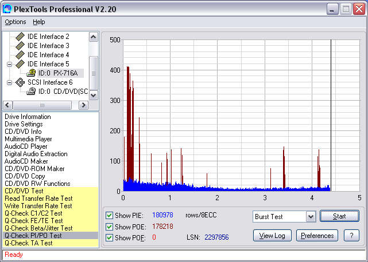Click the tree scroll down arrow
The height and width of the screenshot is (262, 368).
click(94, 95)
